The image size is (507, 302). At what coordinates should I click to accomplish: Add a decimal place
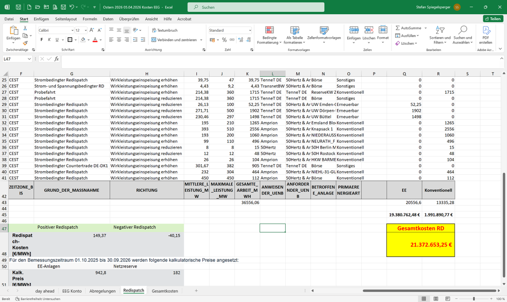click(x=240, y=40)
